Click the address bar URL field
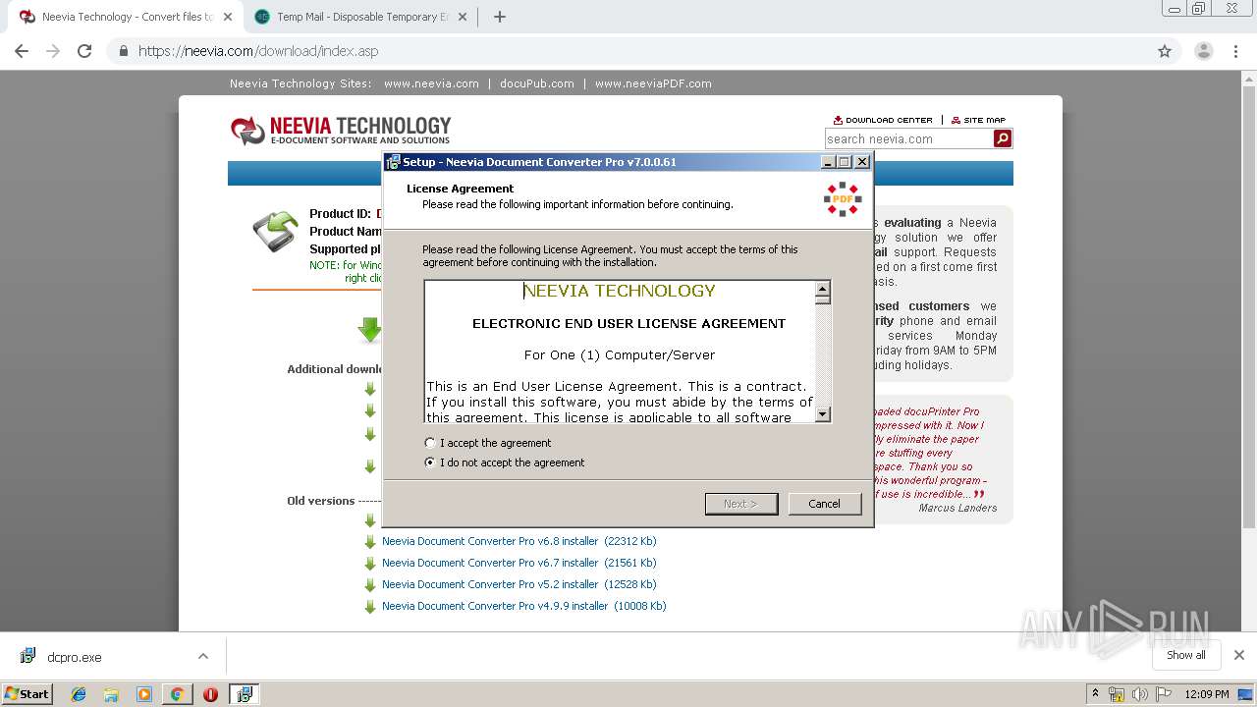Viewport: 1257px width, 707px height. (628, 51)
